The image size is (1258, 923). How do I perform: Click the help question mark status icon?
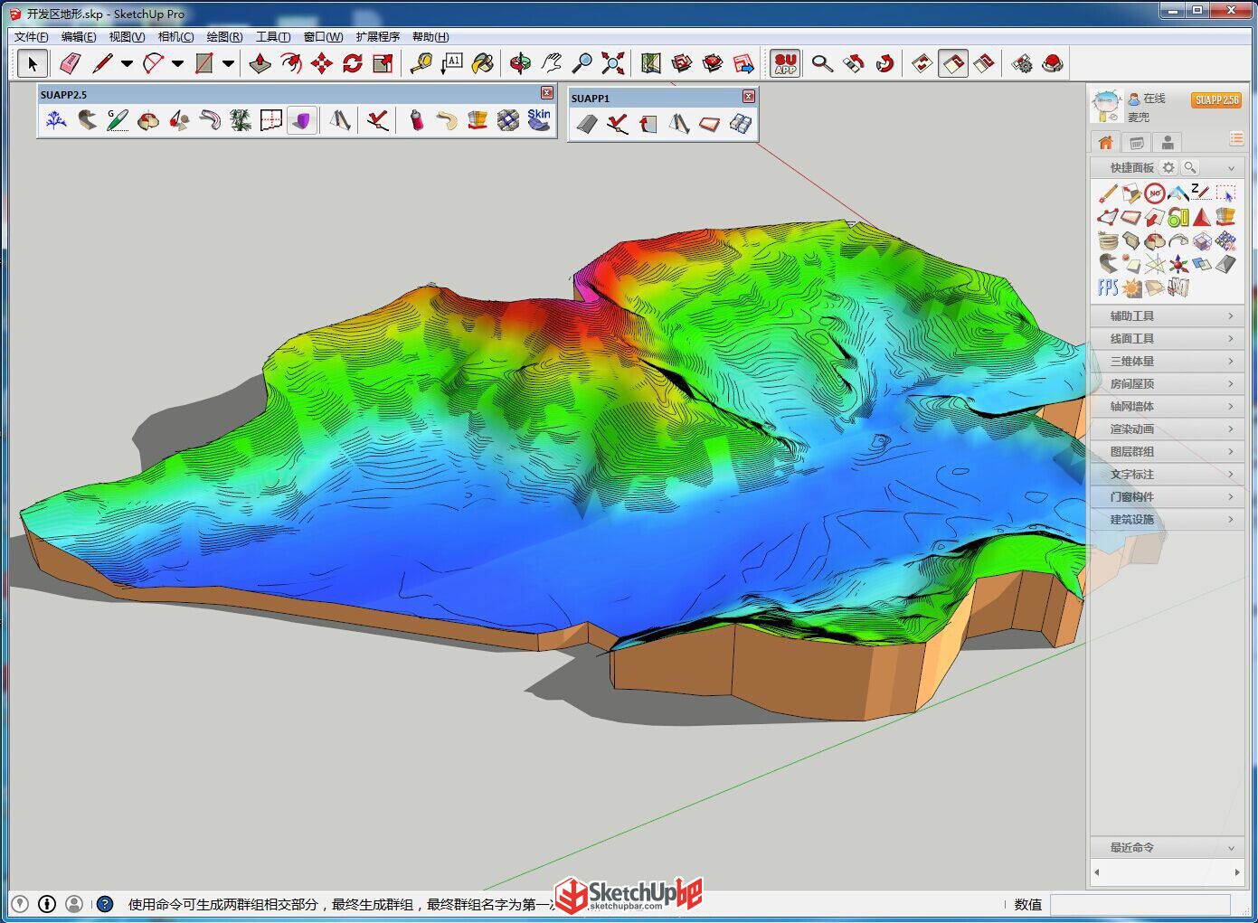point(105,903)
